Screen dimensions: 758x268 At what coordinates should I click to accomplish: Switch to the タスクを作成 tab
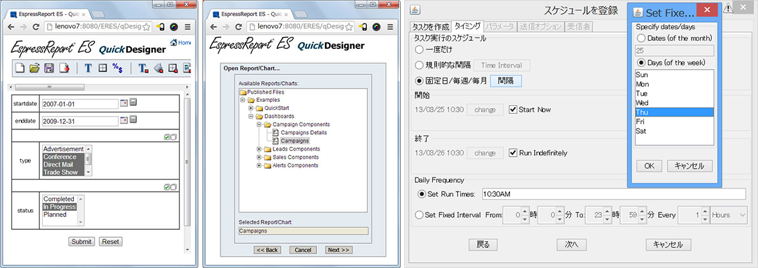(431, 27)
